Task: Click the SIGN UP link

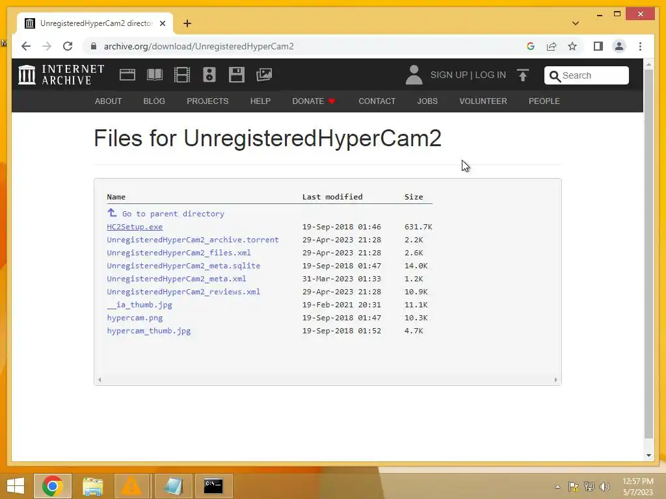Action: tap(449, 75)
